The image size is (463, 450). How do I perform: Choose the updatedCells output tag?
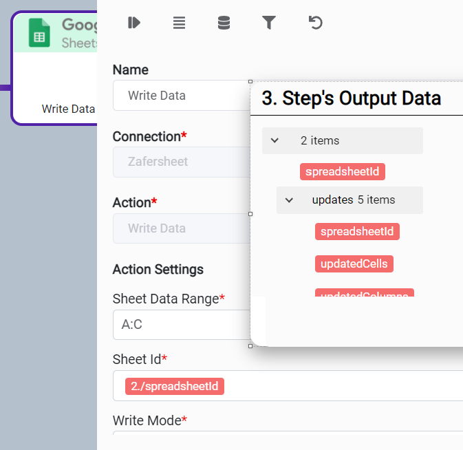point(354,264)
